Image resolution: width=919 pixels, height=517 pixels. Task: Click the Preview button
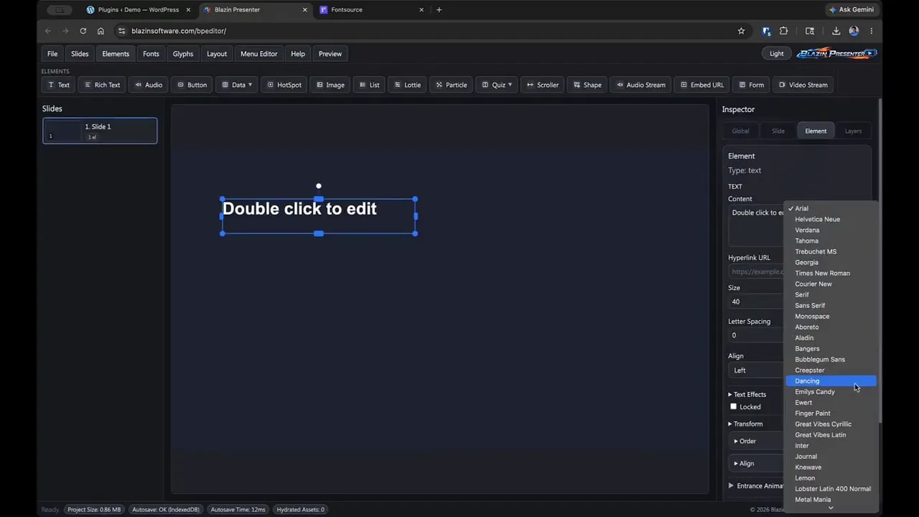pos(330,54)
